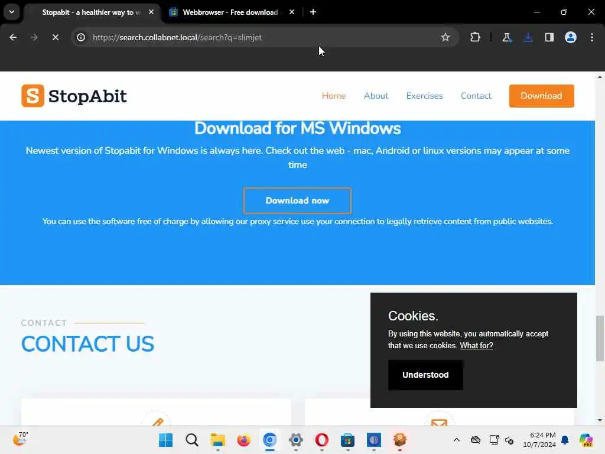Open Microsoft Store from taskbar
Viewport: 605px width, 454px height.
(347, 440)
